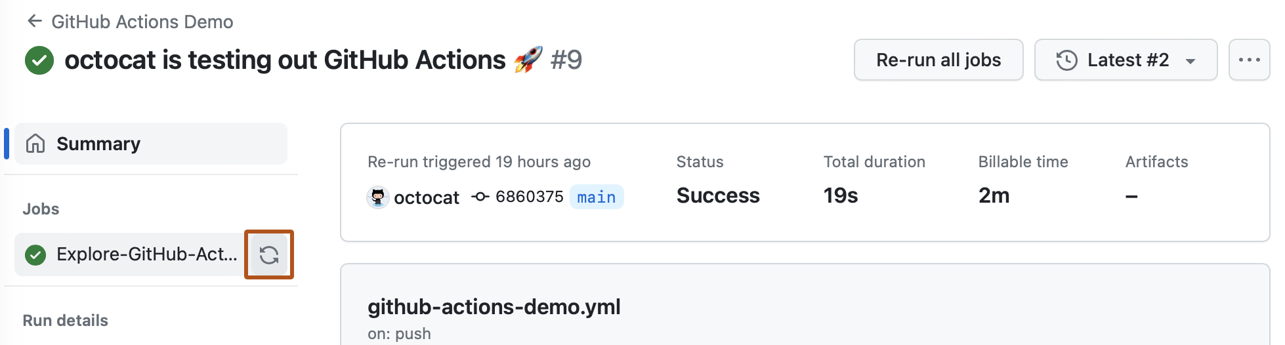
Task: Click the green success check by the run title
Action: click(39, 60)
